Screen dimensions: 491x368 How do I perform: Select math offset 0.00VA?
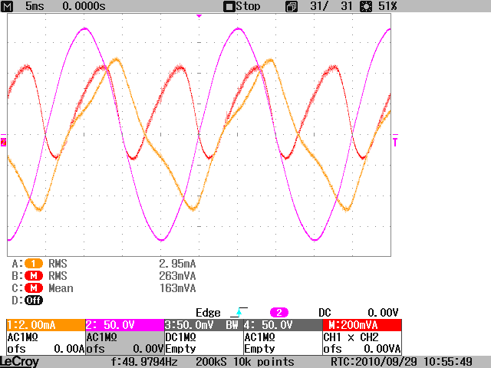click(382, 349)
